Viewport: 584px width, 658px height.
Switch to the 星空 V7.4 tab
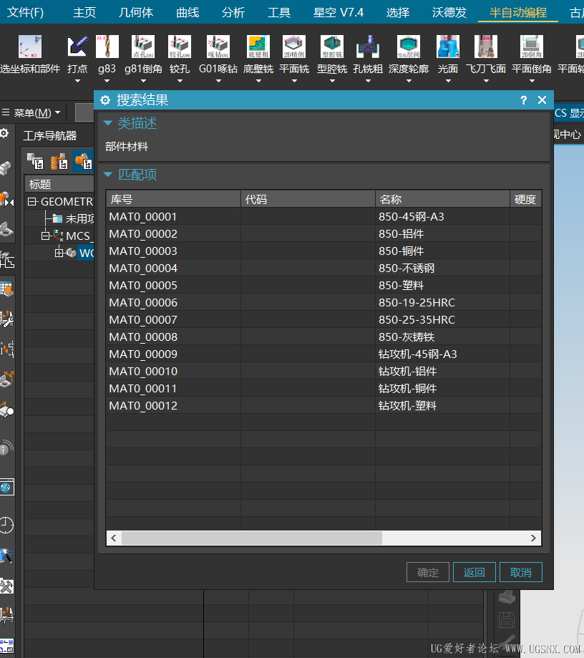(338, 12)
